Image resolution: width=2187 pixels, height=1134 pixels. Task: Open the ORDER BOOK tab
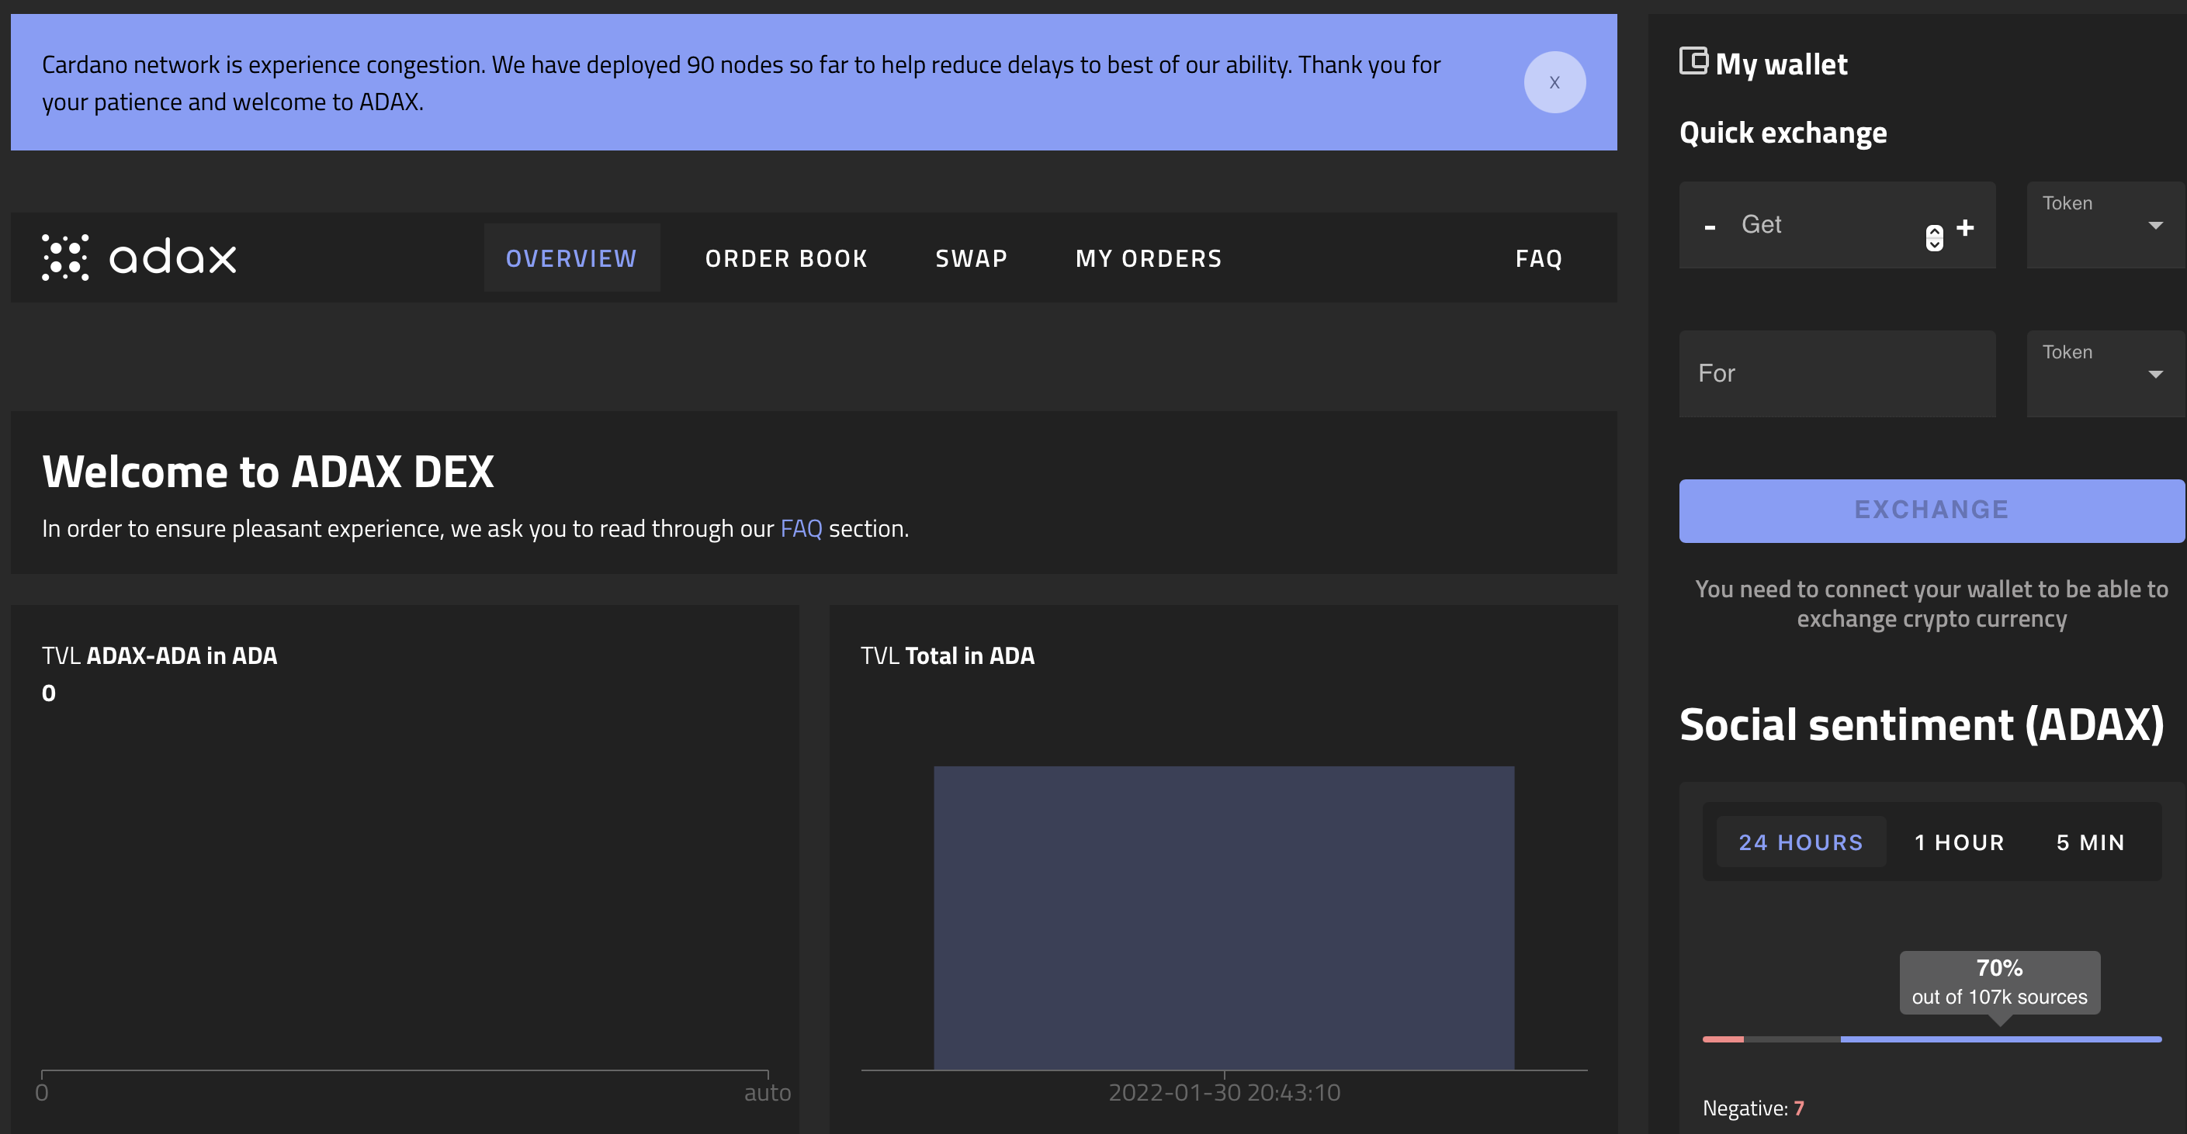point(786,258)
